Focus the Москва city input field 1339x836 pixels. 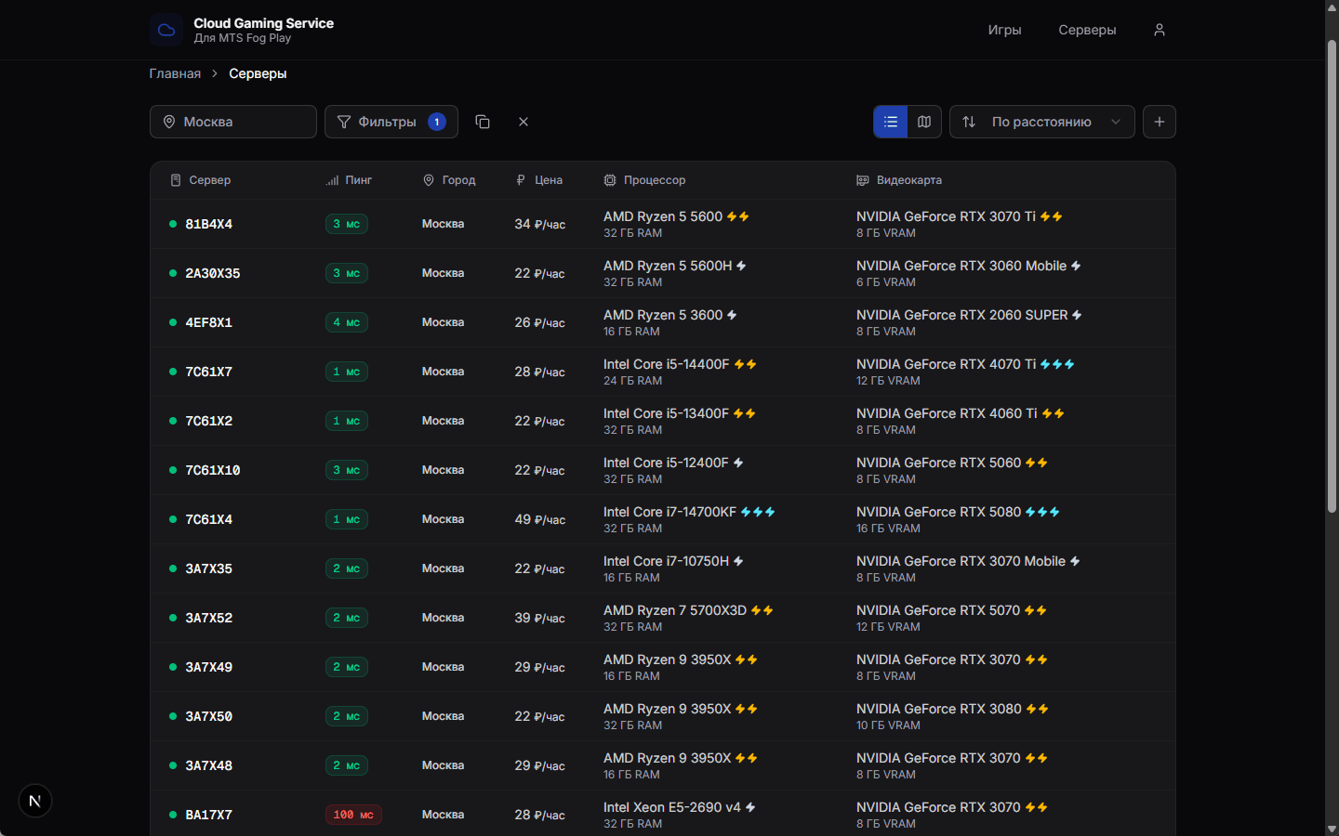click(233, 122)
